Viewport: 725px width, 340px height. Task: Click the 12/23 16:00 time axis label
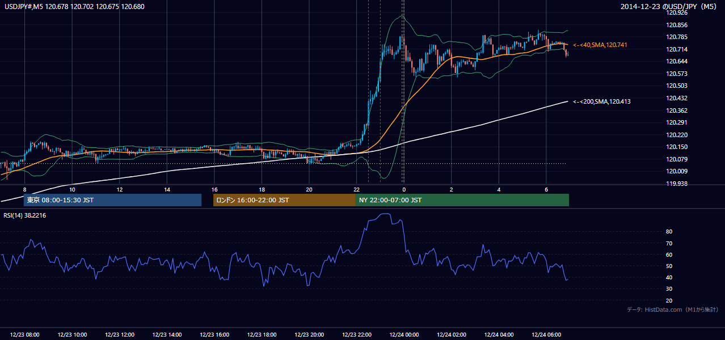215,335
